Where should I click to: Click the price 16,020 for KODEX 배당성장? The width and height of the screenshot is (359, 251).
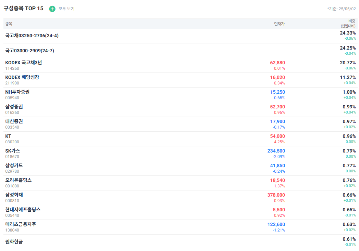coord(277,77)
